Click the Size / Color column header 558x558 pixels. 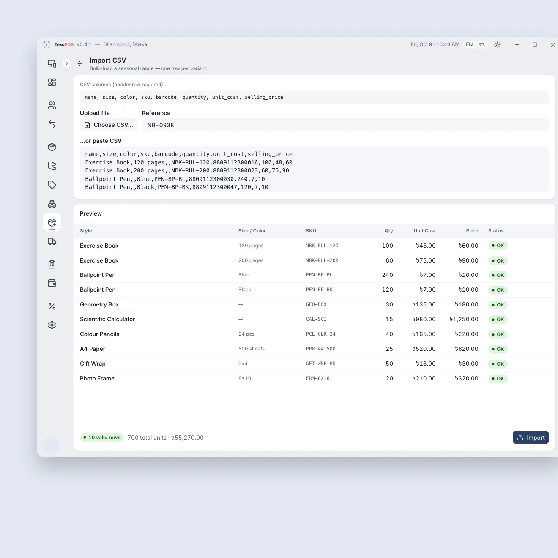(x=252, y=231)
